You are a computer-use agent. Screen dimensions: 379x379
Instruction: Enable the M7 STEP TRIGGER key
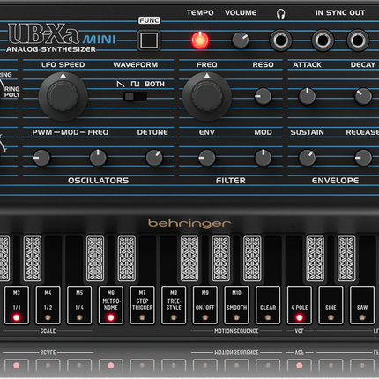[142, 305]
